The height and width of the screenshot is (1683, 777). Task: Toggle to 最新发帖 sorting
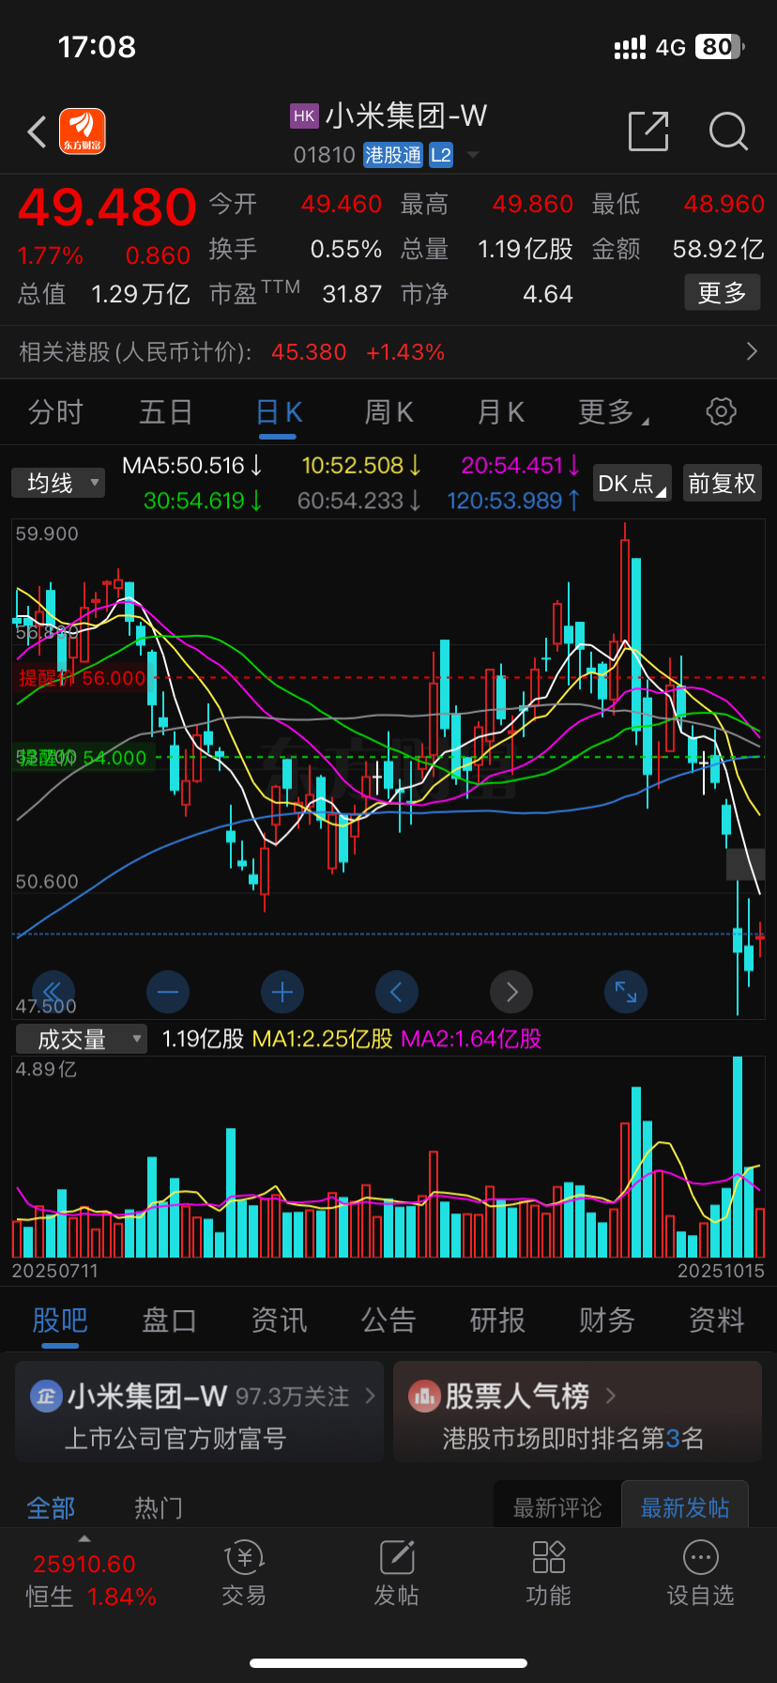tap(685, 1507)
